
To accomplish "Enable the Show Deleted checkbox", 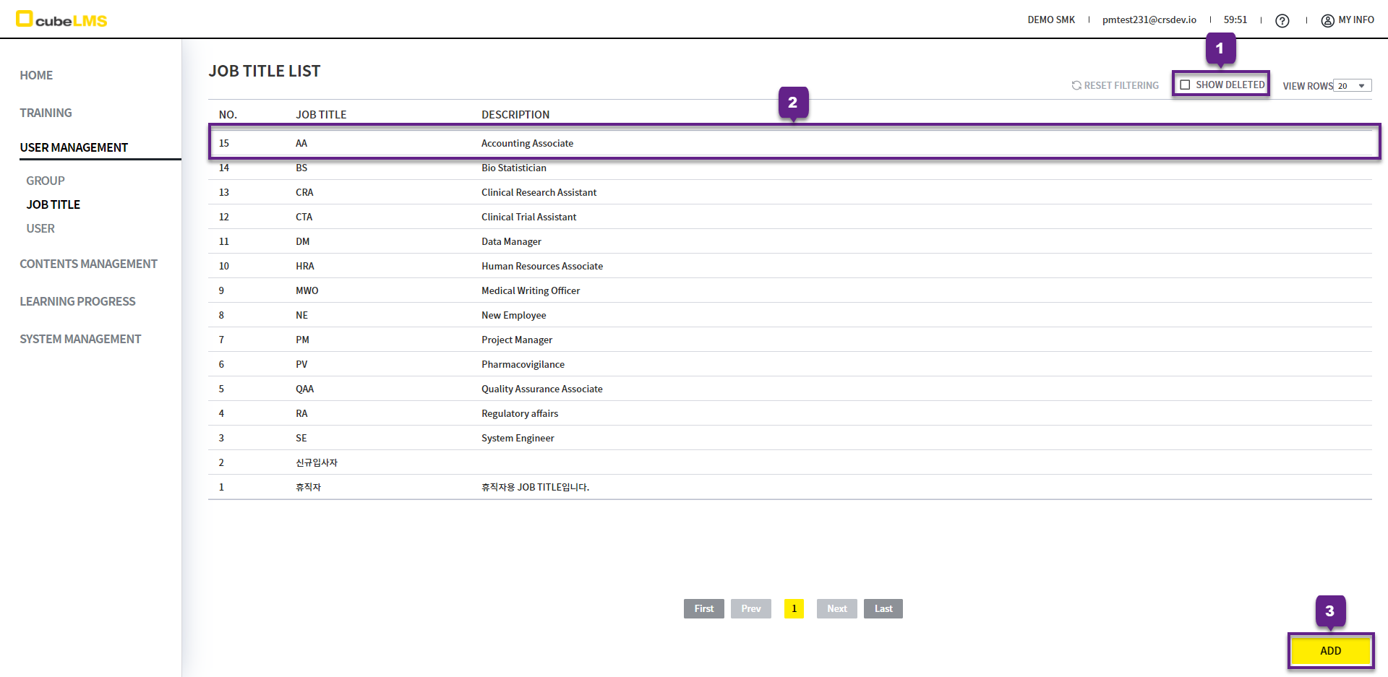I will pos(1185,85).
